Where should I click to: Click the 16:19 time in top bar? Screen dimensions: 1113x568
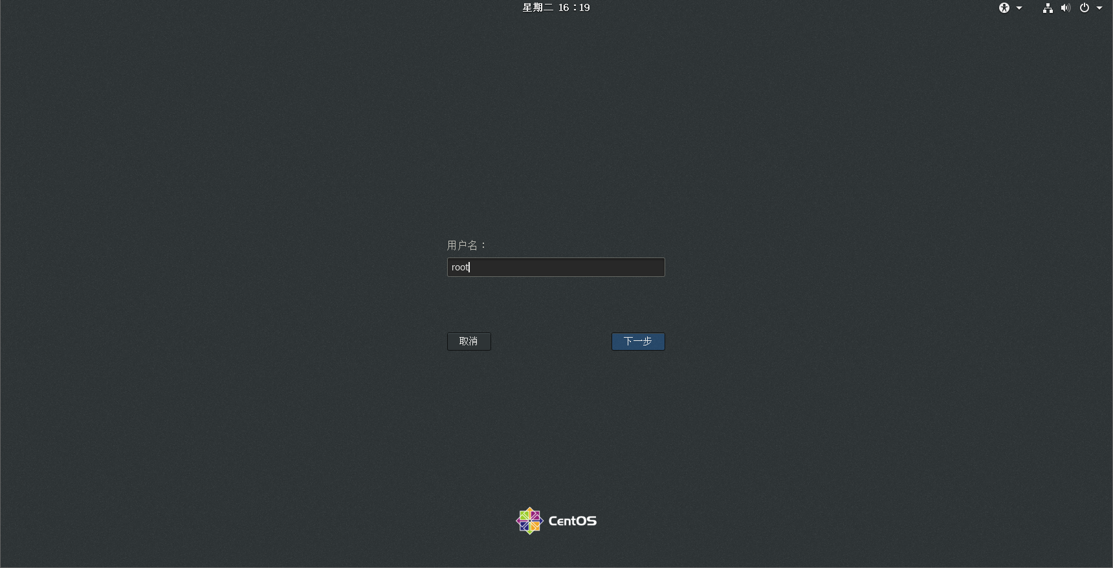pyautogui.click(x=574, y=8)
